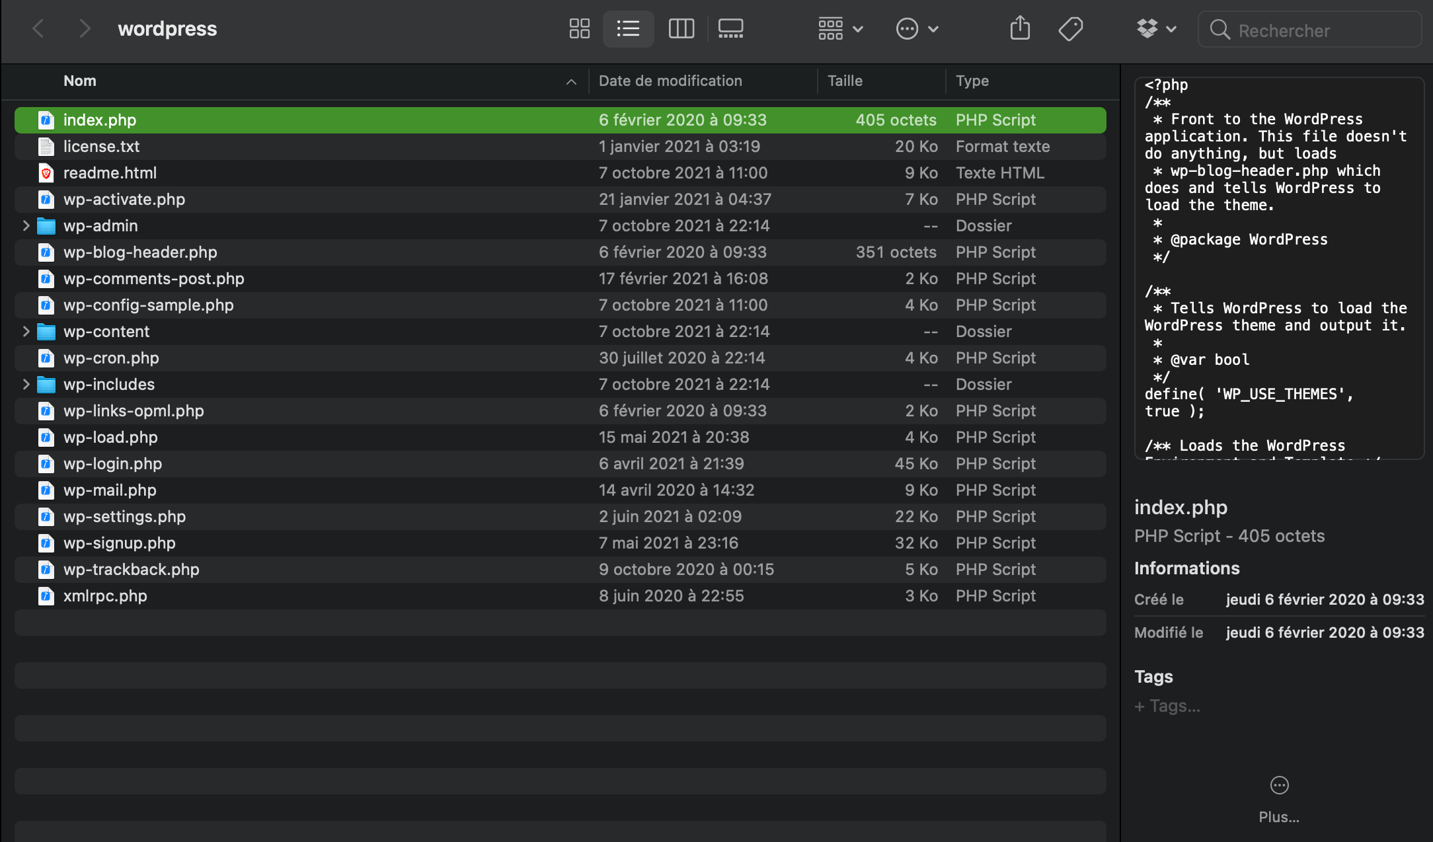Expand the wp-admin folder

(26, 225)
